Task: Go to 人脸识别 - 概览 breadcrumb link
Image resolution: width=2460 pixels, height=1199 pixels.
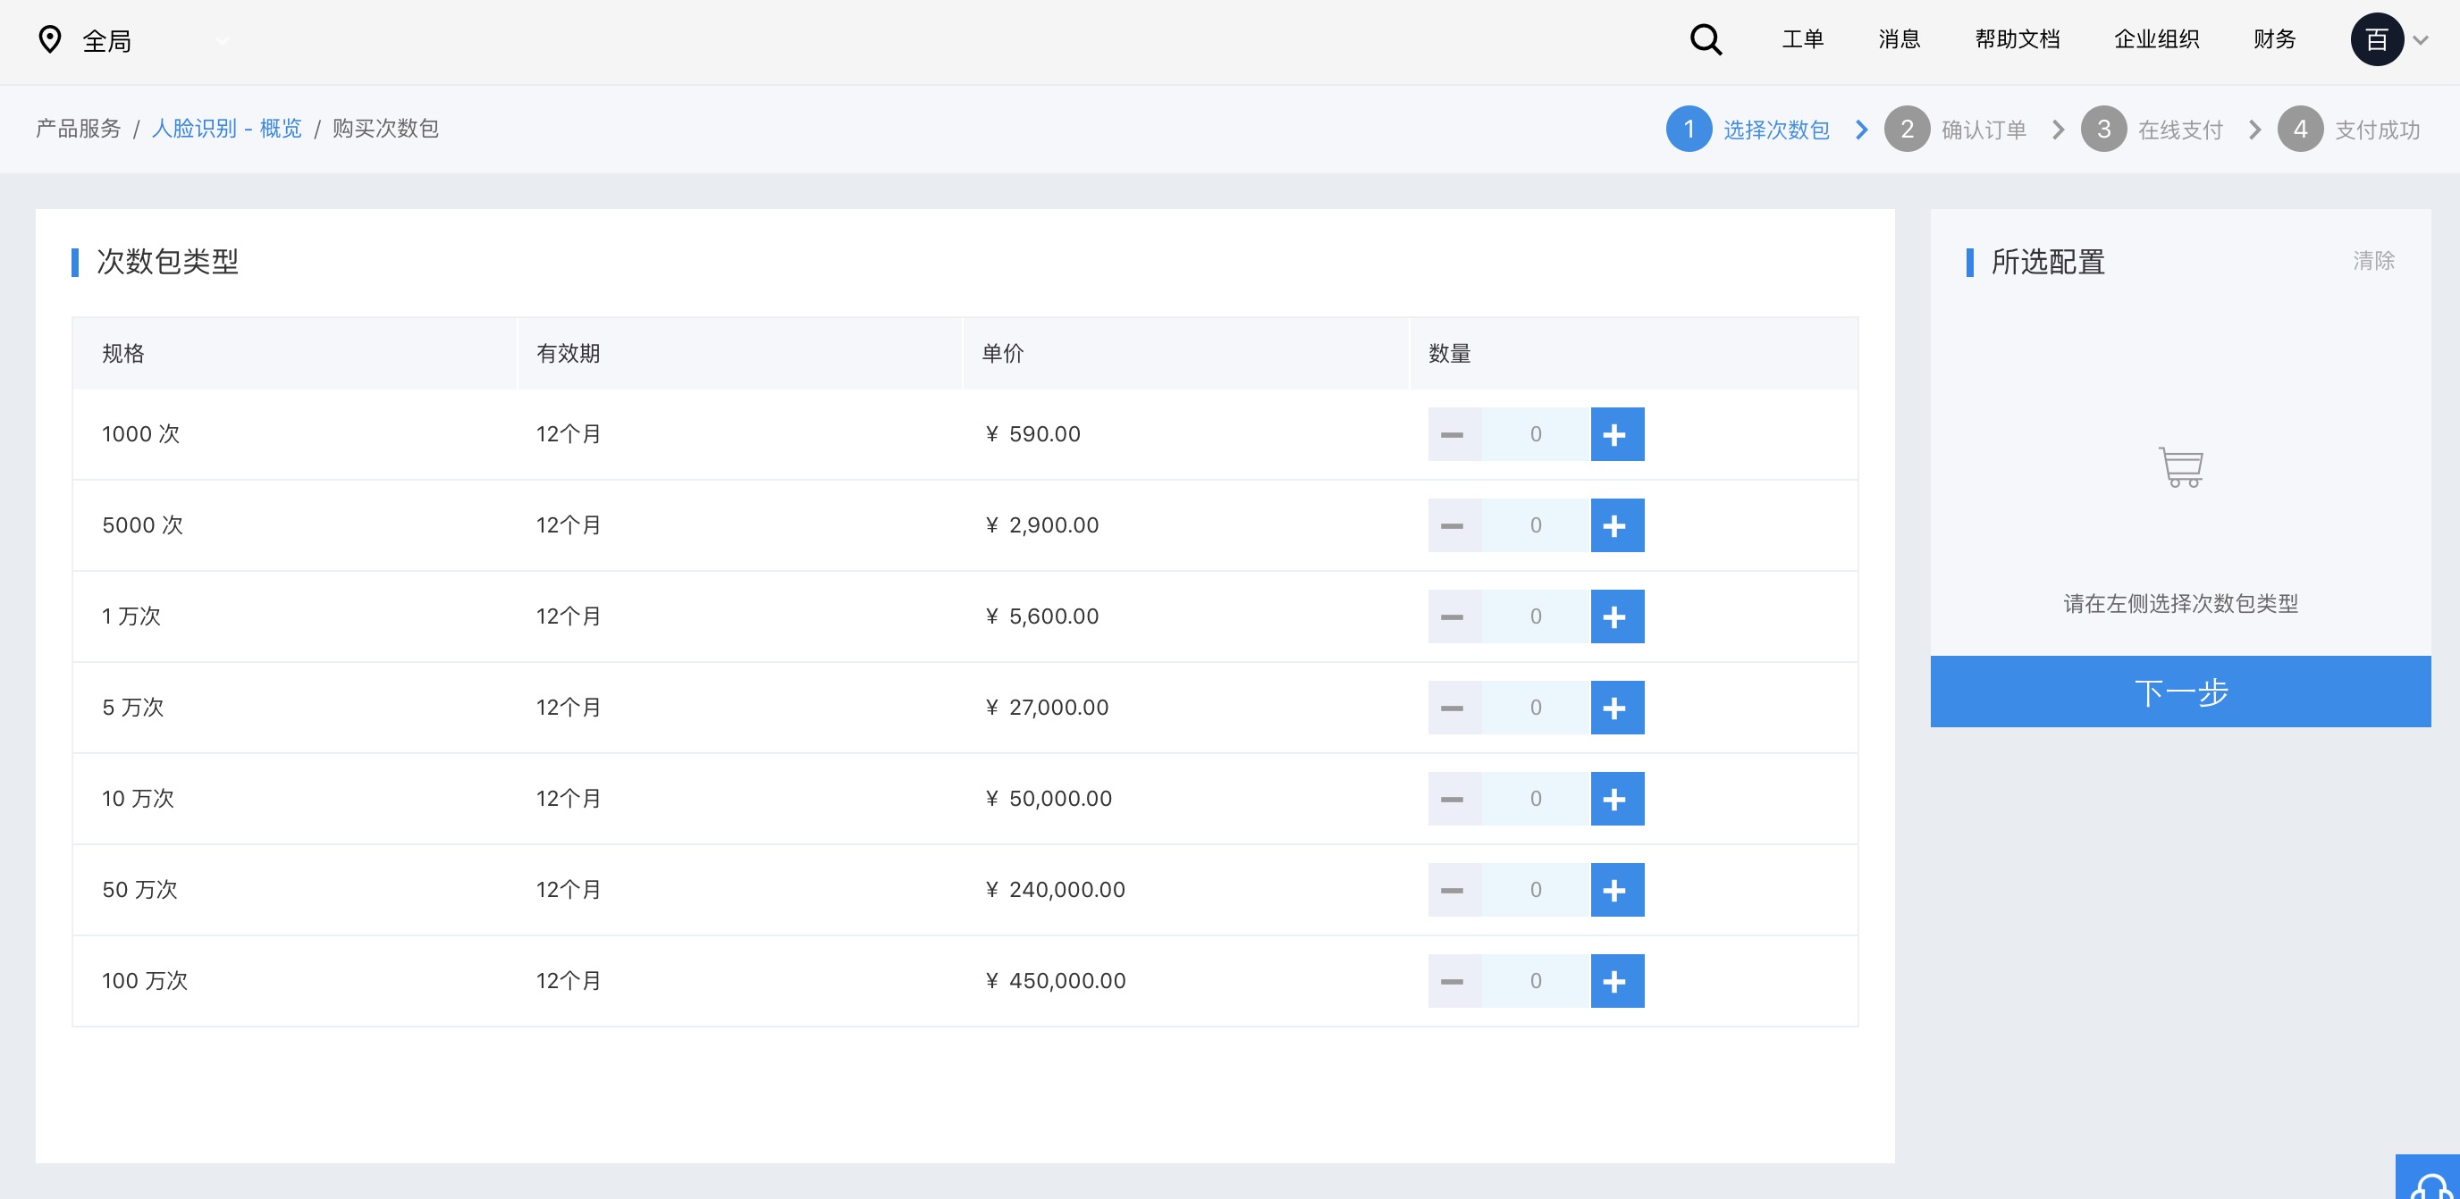Action: tap(226, 129)
